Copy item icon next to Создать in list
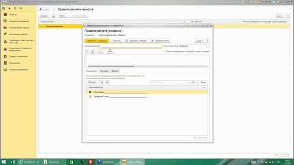Viewport: 294px width, 165px height. pyautogui.click(x=54, y=16)
